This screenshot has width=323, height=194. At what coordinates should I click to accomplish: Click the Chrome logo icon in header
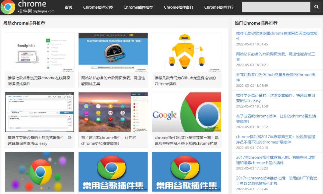pyautogui.click(x=8, y=7)
